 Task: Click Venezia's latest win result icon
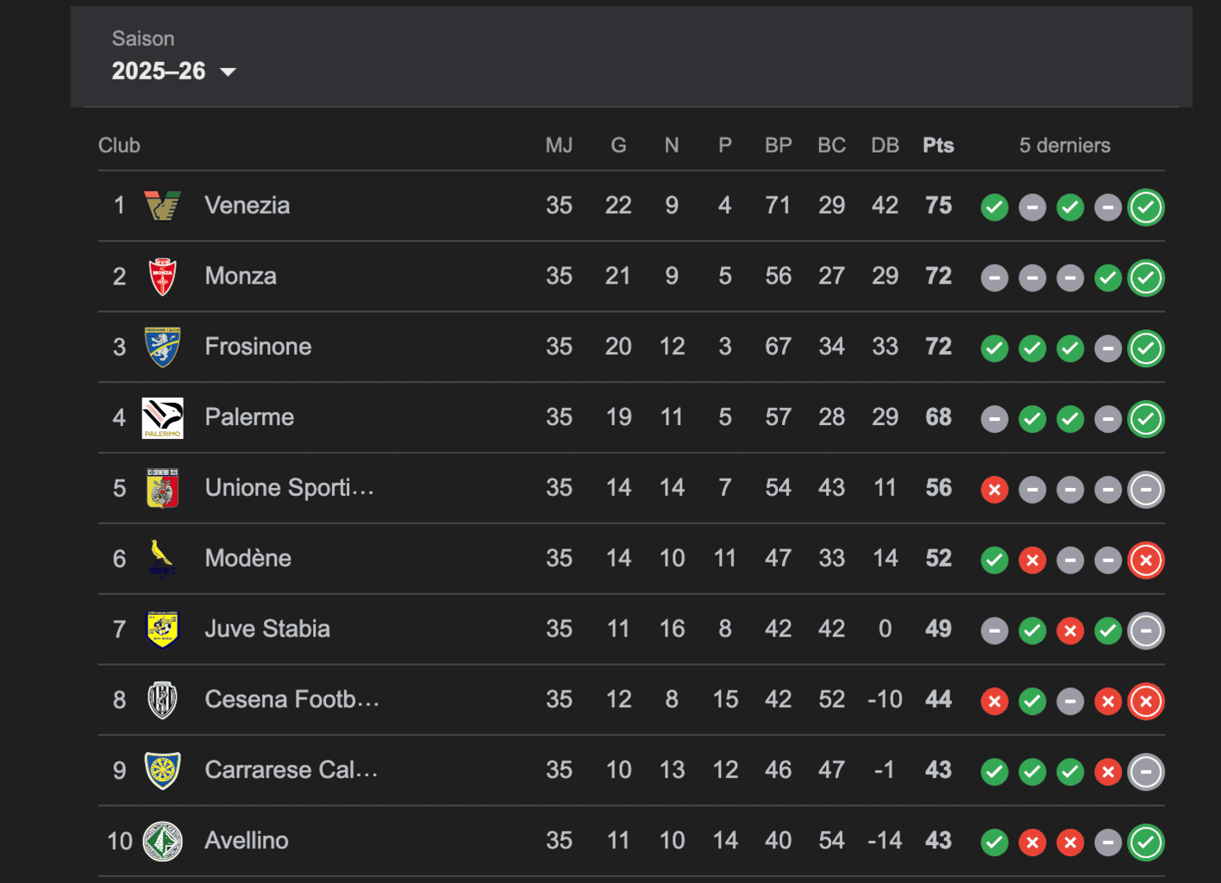tap(1146, 207)
